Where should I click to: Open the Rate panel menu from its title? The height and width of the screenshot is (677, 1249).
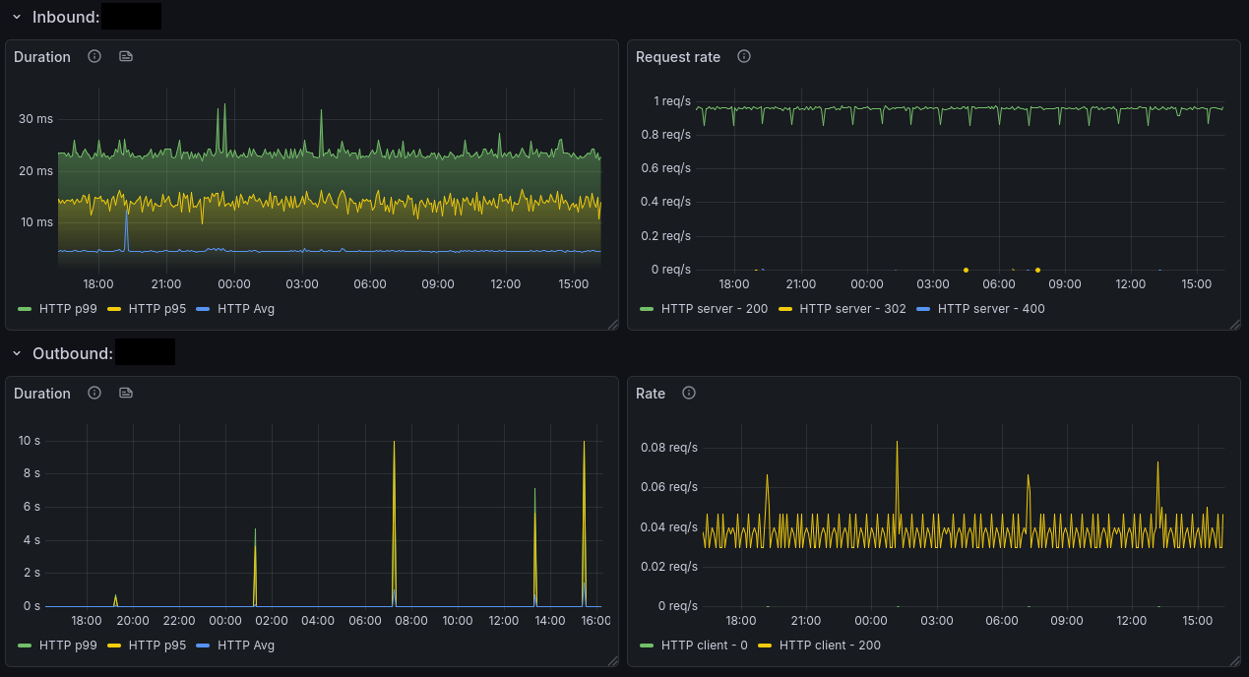coord(650,393)
